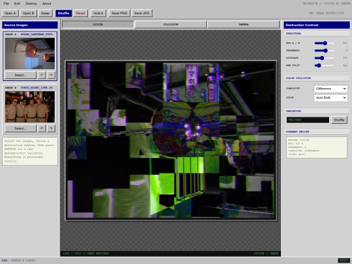The width and height of the screenshot is (352, 264).
Task: Click the Open A button
Action: (10, 13)
